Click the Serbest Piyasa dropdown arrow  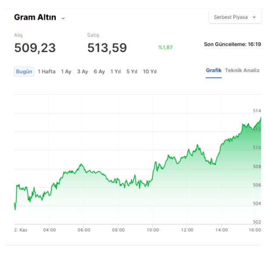click(254, 17)
